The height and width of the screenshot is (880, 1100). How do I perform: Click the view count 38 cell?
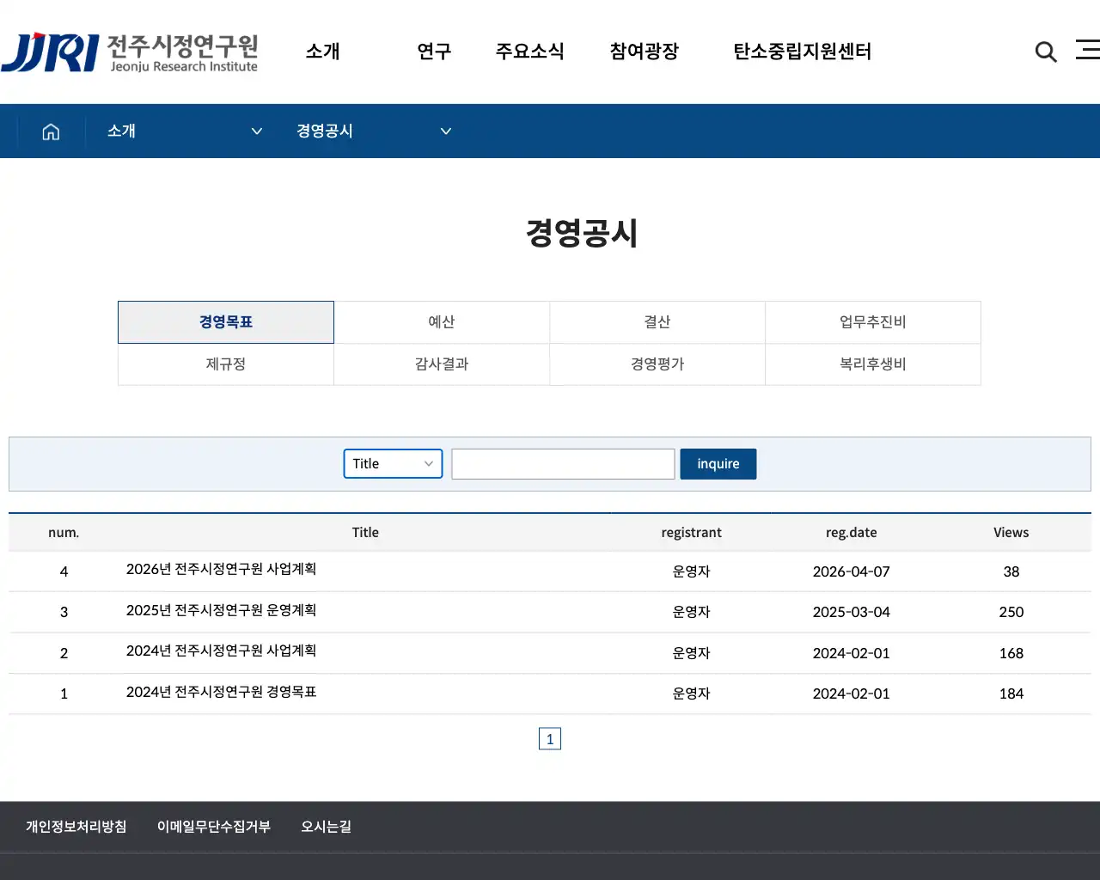point(1011,571)
